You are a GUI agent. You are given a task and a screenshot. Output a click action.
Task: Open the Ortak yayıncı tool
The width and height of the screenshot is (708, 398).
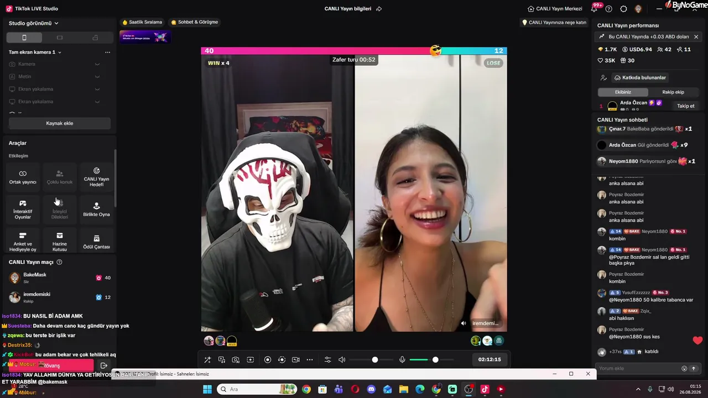pos(23,177)
